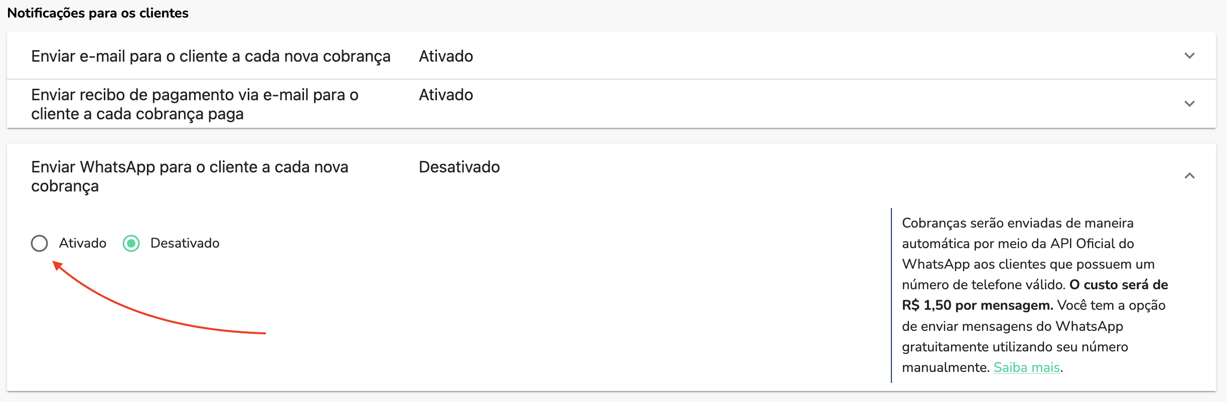Viewport: 1227px width, 402px height.
Task: Click the selected green Desativado radio circle
Action: [131, 243]
